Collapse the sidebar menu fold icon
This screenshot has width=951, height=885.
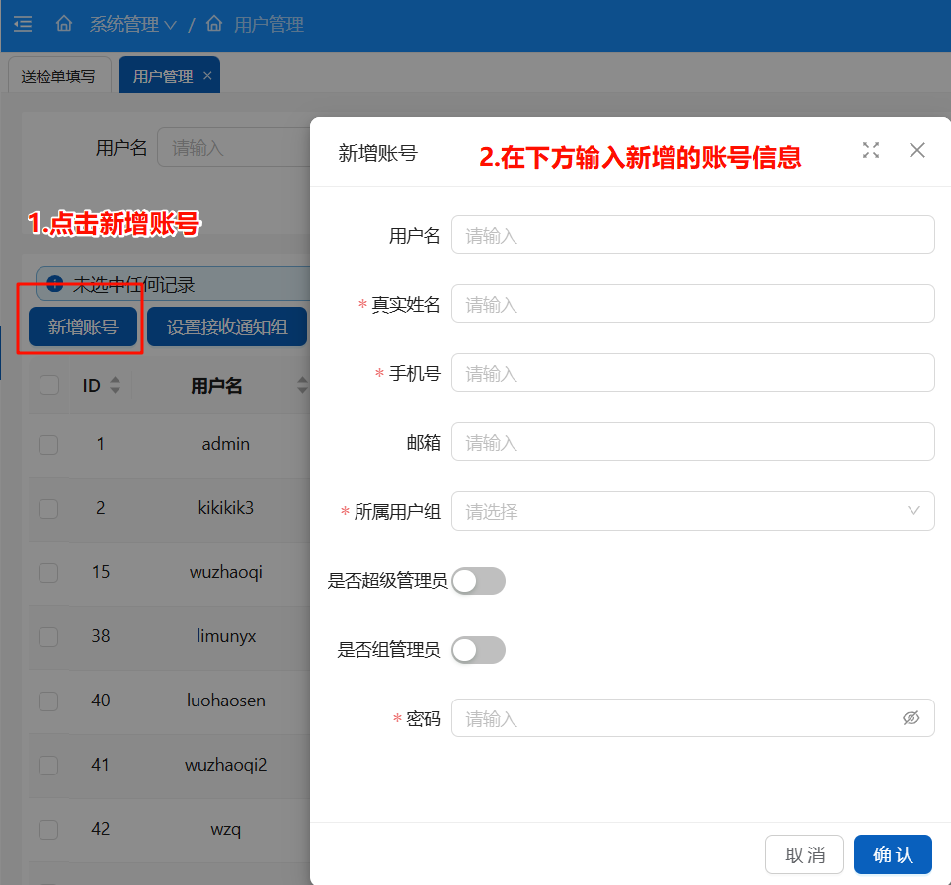pos(23,24)
